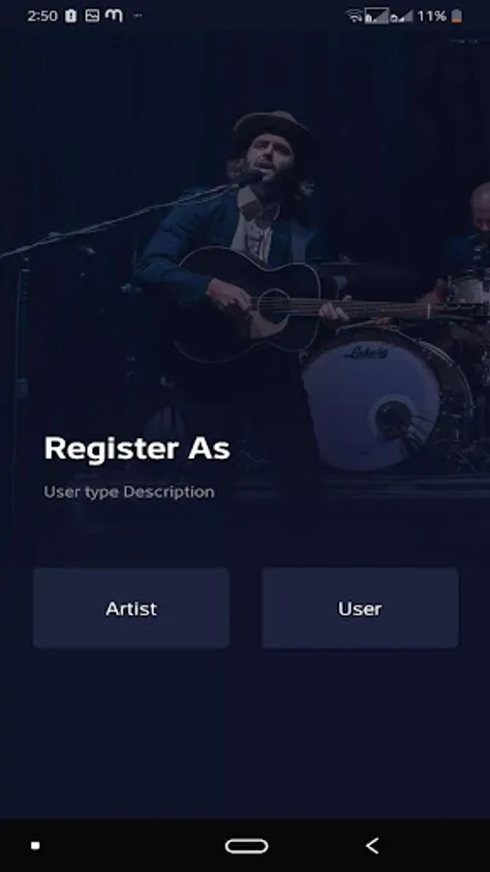Image resolution: width=490 pixels, height=872 pixels.
Task: Tap the second SIM signal strength icon
Action: click(x=401, y=16)
